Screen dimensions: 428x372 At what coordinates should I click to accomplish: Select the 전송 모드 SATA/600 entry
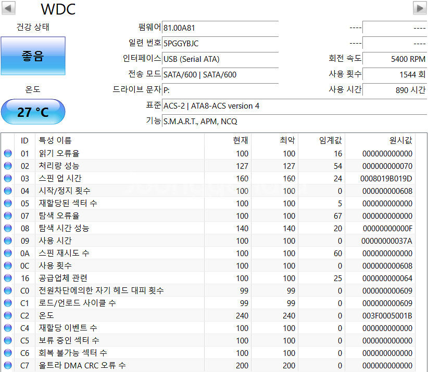click(x=219, y=74)
